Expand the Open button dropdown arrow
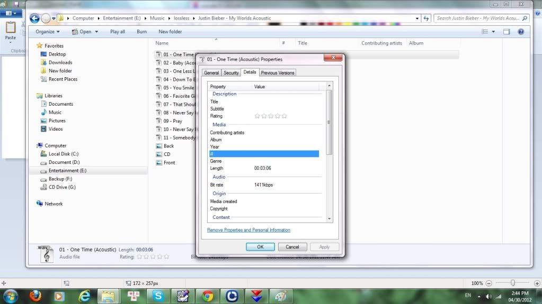This screenshot has height=304, width=542. pos(96,32)
